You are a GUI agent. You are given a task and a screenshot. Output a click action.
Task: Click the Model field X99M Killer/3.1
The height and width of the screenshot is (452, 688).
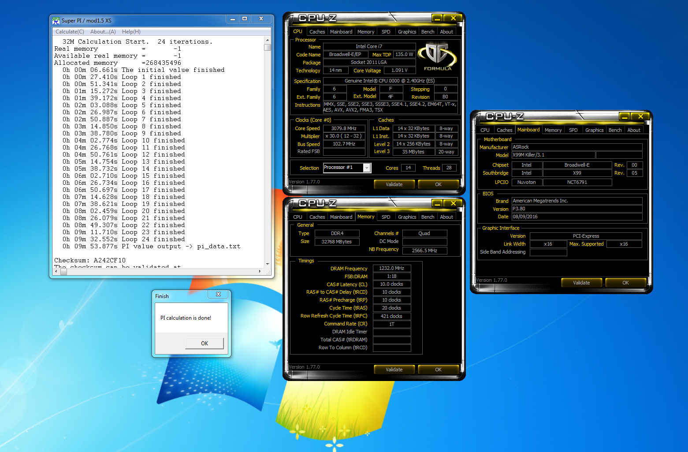(x=553, y=155)
